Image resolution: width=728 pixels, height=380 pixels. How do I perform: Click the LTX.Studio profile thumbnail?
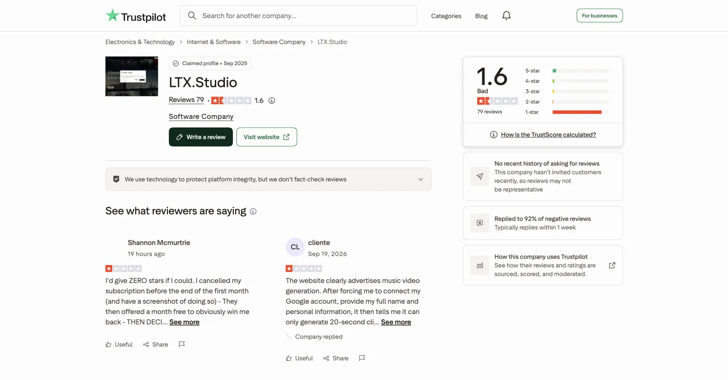132,76
